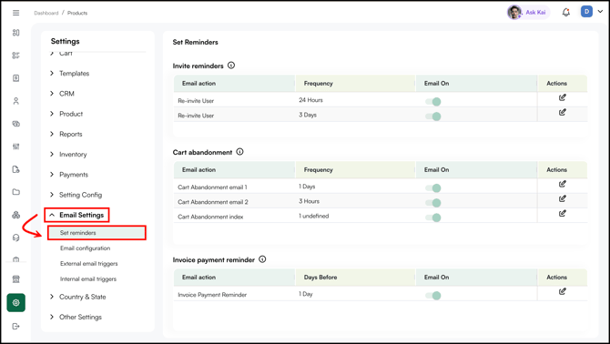610x344 pixels.
Task: Edit the Invoice Payment Reminder row
Action: [562, 291]
